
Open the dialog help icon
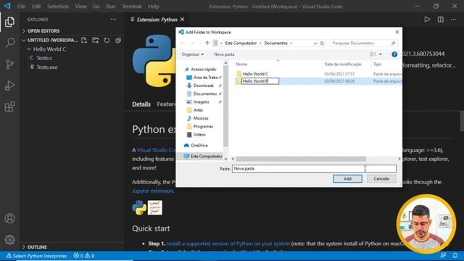point(394,54)
